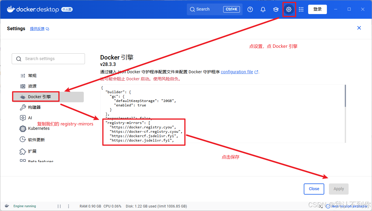Click the puzzle piece icon beside 扩展
The image size is (372, 211).
[x=23, y=151]
